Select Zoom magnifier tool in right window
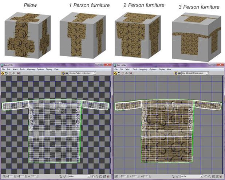Viewport: 225px width, 180px height. tap(209, 177)
